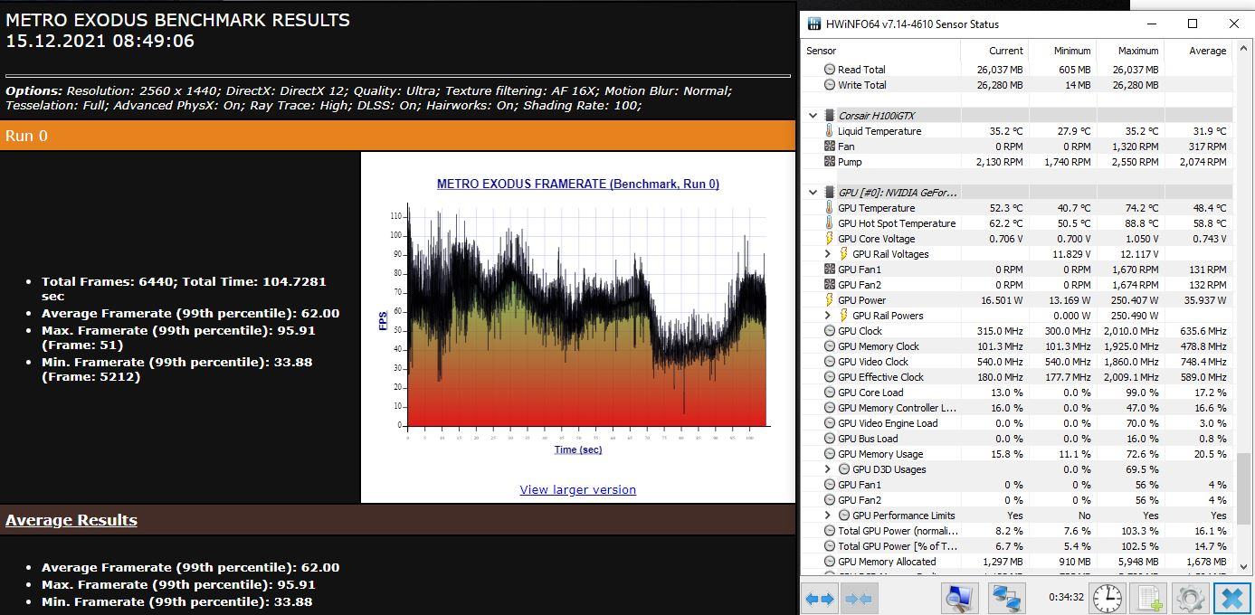Click the icon beside Write Total
This screenshot has width=1255, height=615.
830,85
